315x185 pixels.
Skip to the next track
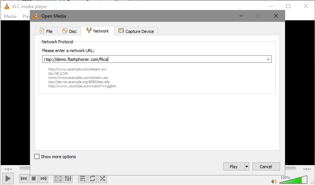[44, 178]
